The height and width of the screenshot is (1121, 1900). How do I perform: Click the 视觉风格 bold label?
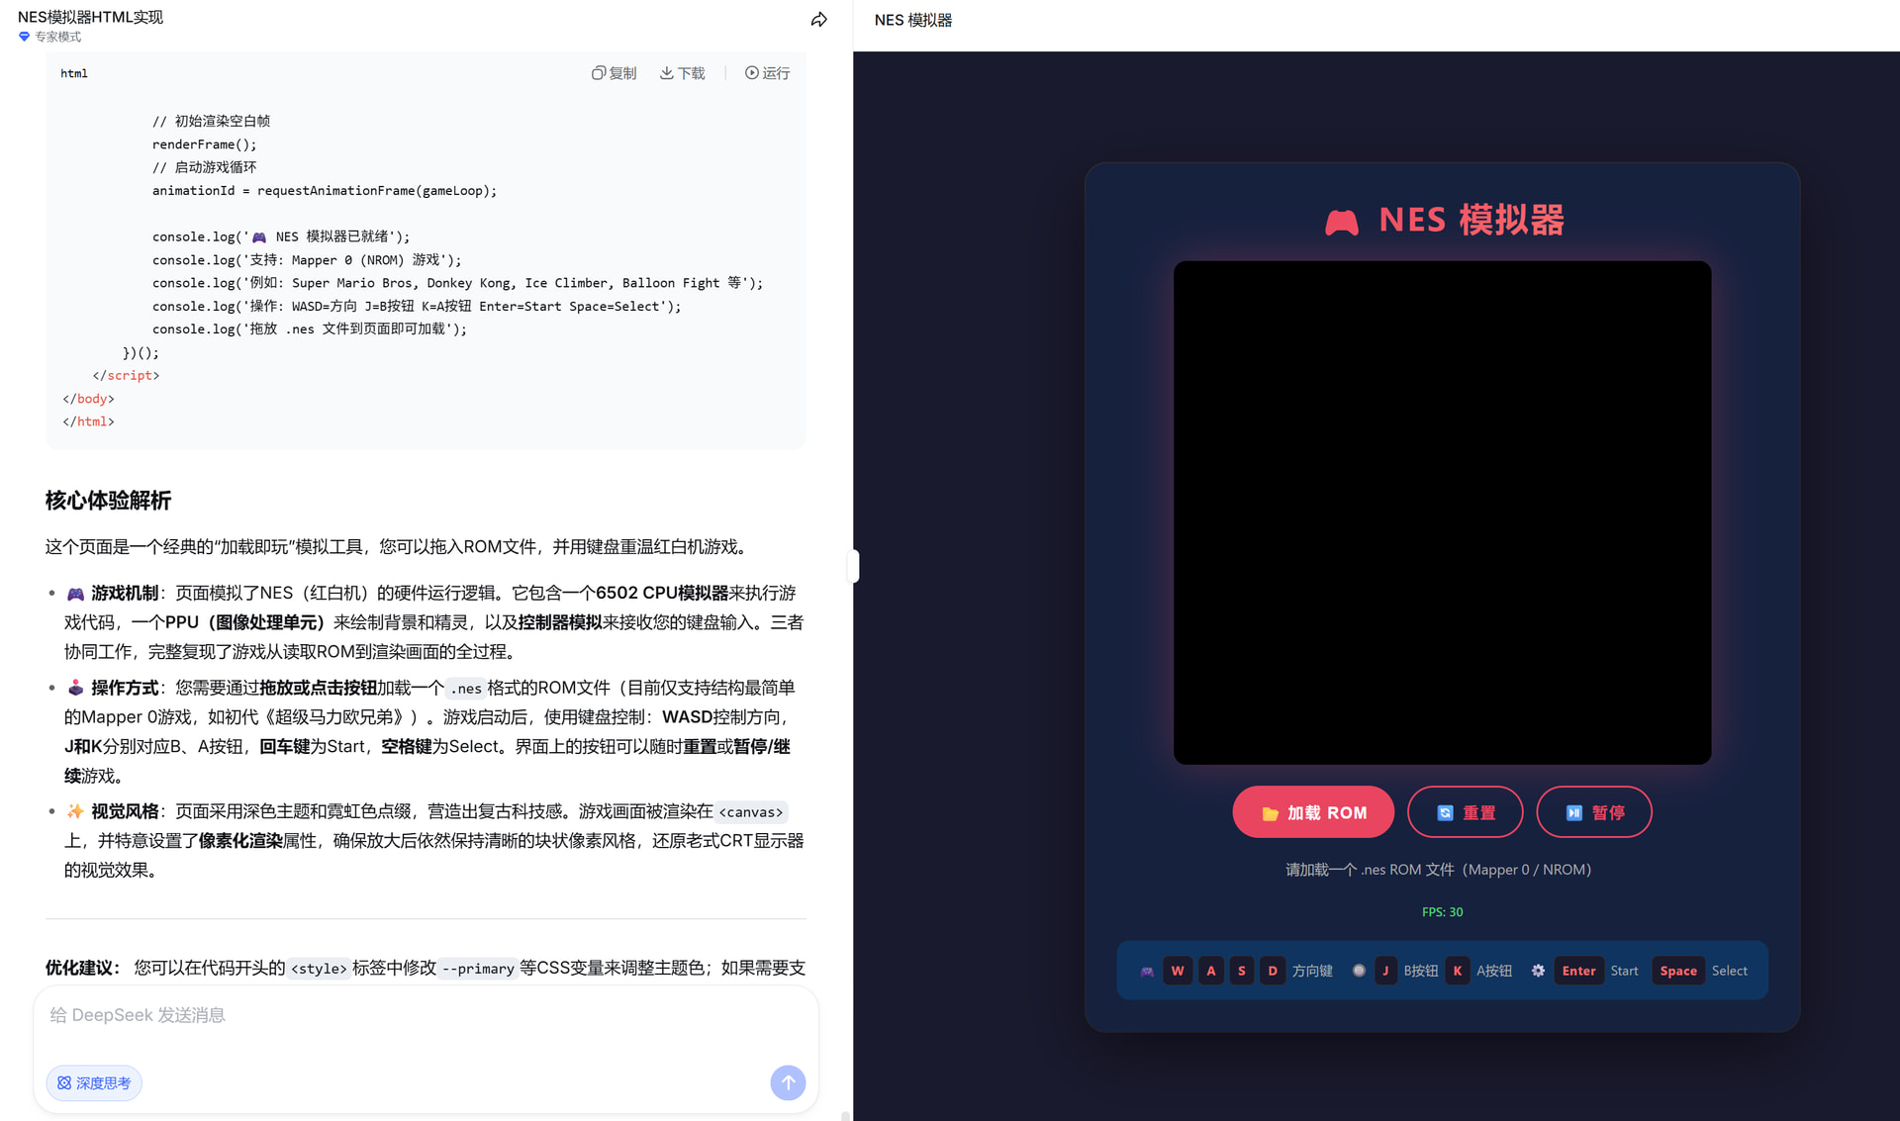click(125, 811)
